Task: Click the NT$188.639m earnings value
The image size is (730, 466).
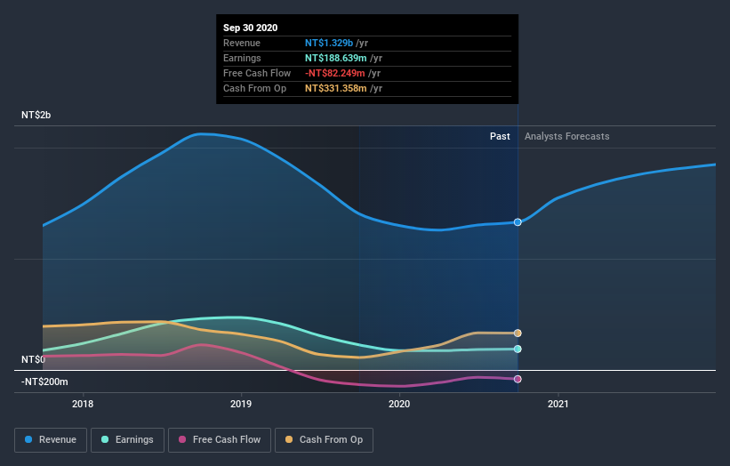Action: pos(336,58)
